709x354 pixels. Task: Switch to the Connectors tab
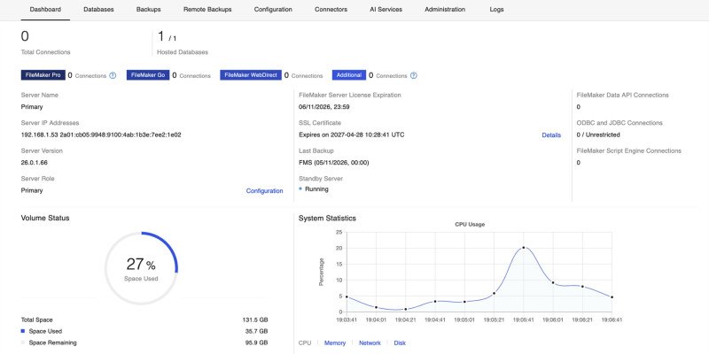point(331,9)
